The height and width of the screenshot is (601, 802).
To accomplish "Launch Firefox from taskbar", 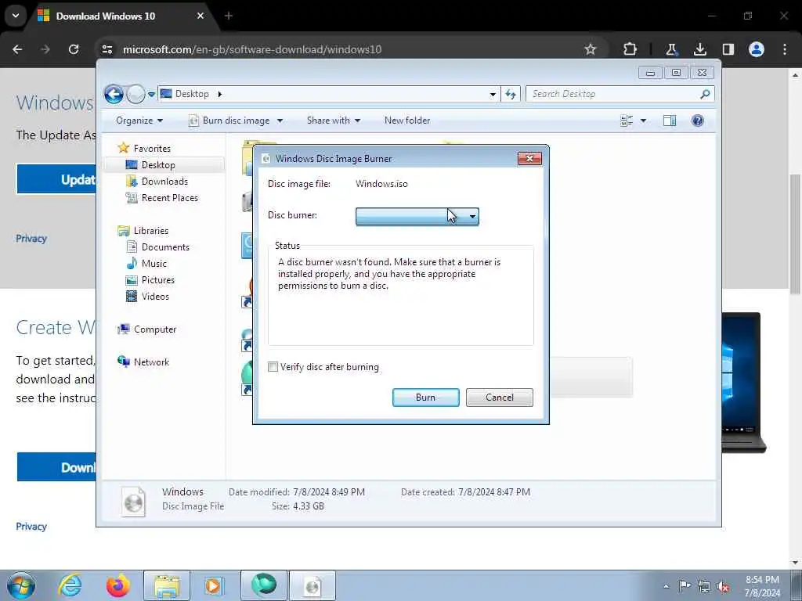I will tap(117, 585).
